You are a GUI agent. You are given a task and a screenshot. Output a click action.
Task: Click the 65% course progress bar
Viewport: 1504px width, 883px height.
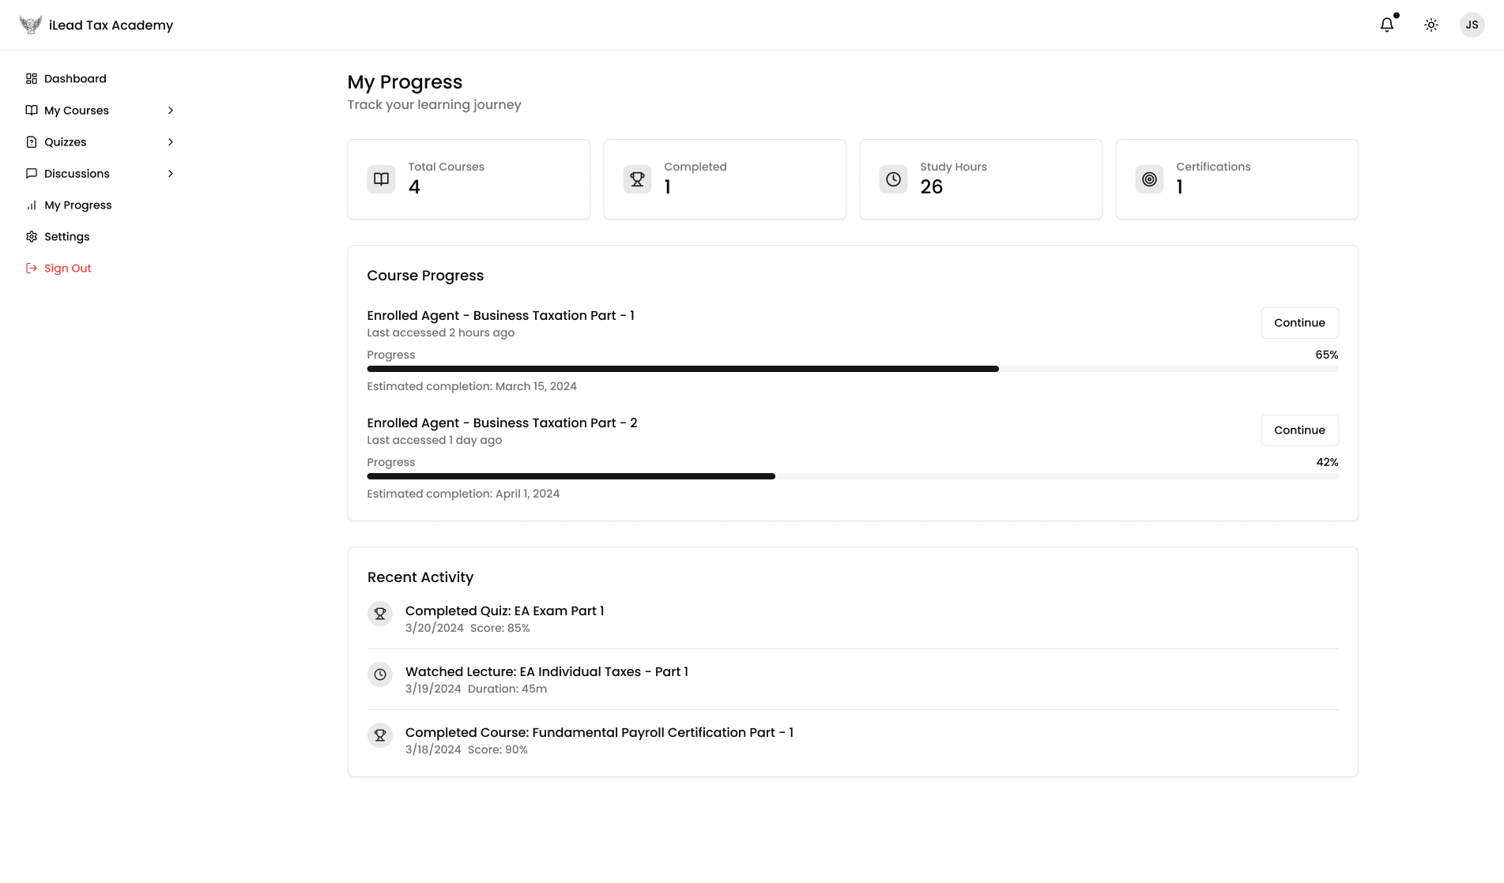pyautogui.click(x=852, y=369)
